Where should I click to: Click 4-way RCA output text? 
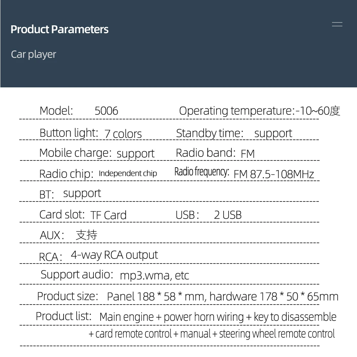(114, 255)
